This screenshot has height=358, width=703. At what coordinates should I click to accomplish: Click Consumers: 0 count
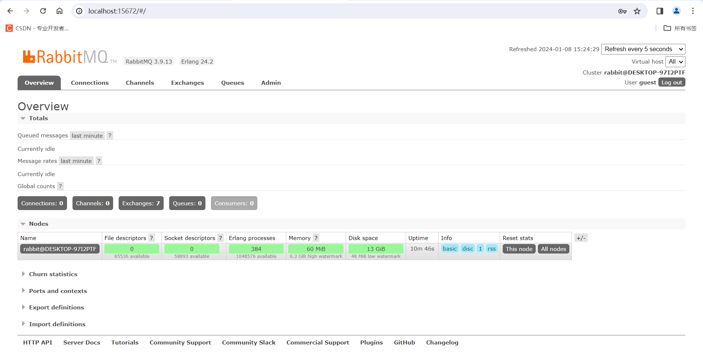coord(234,203)
